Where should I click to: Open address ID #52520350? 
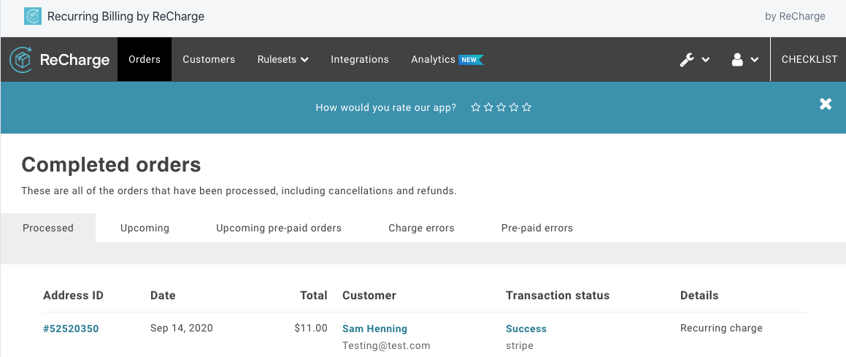71,329
